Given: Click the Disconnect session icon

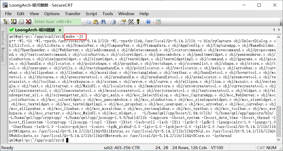Looking at the screenshot, I should pos(28,22).
